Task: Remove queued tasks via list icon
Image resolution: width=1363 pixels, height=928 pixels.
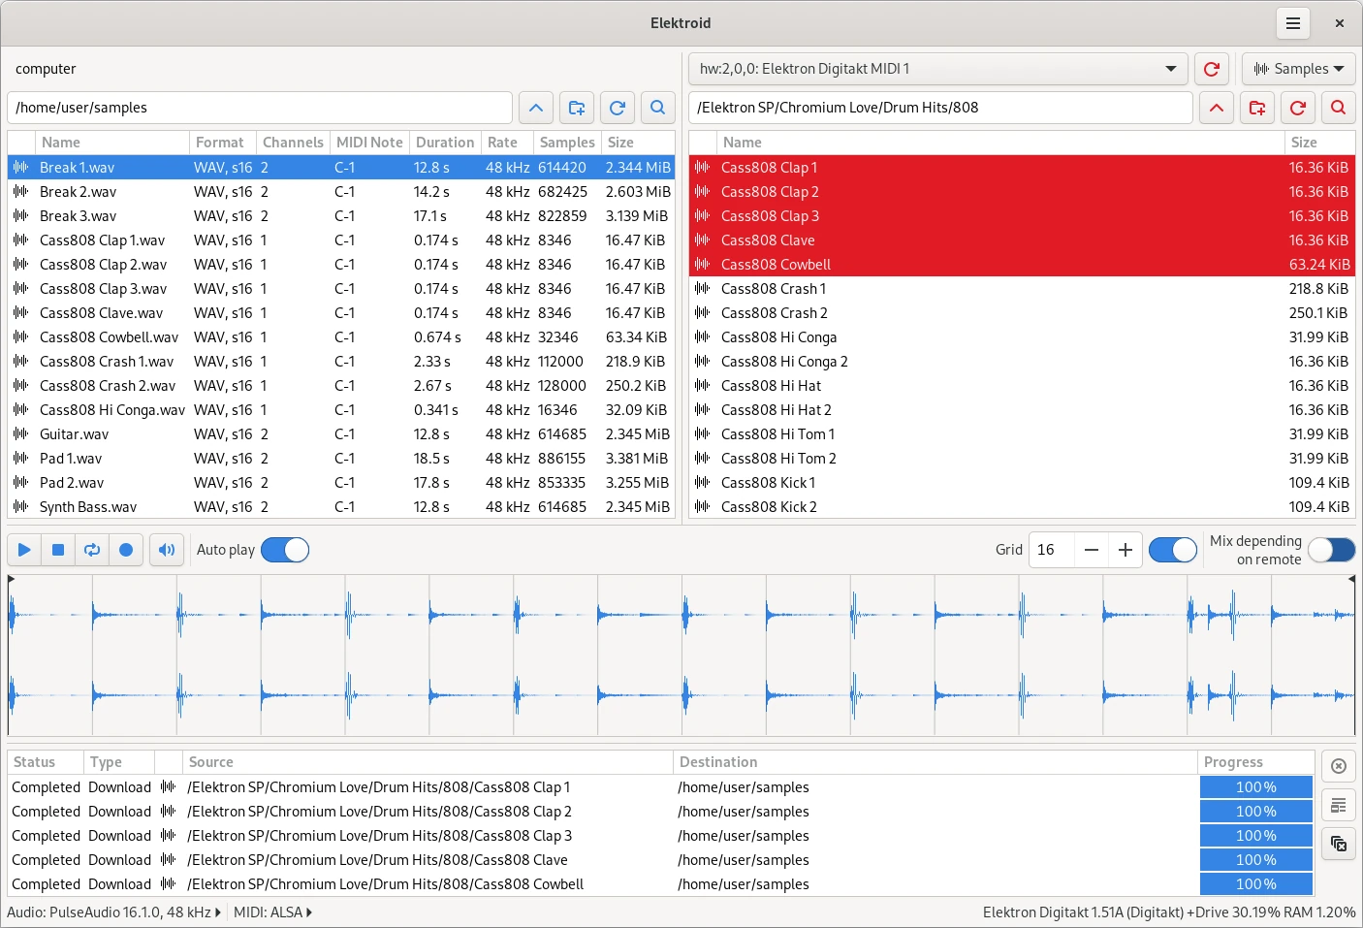Action: (x=1339, y=805)
